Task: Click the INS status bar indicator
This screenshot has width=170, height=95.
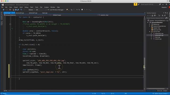Action: click(126, 94)
